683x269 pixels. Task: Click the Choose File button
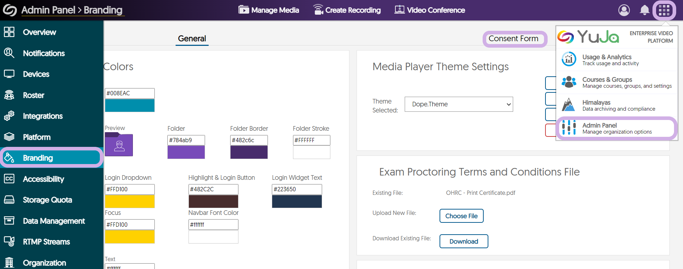pos(461,216)
